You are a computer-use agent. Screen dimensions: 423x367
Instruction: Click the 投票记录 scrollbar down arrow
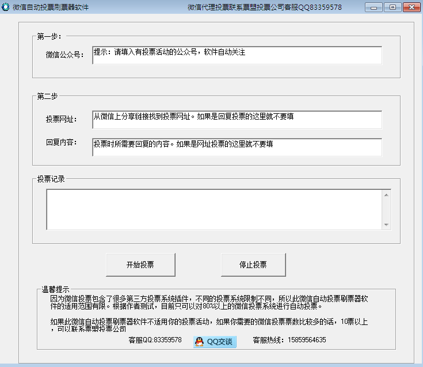386,224
